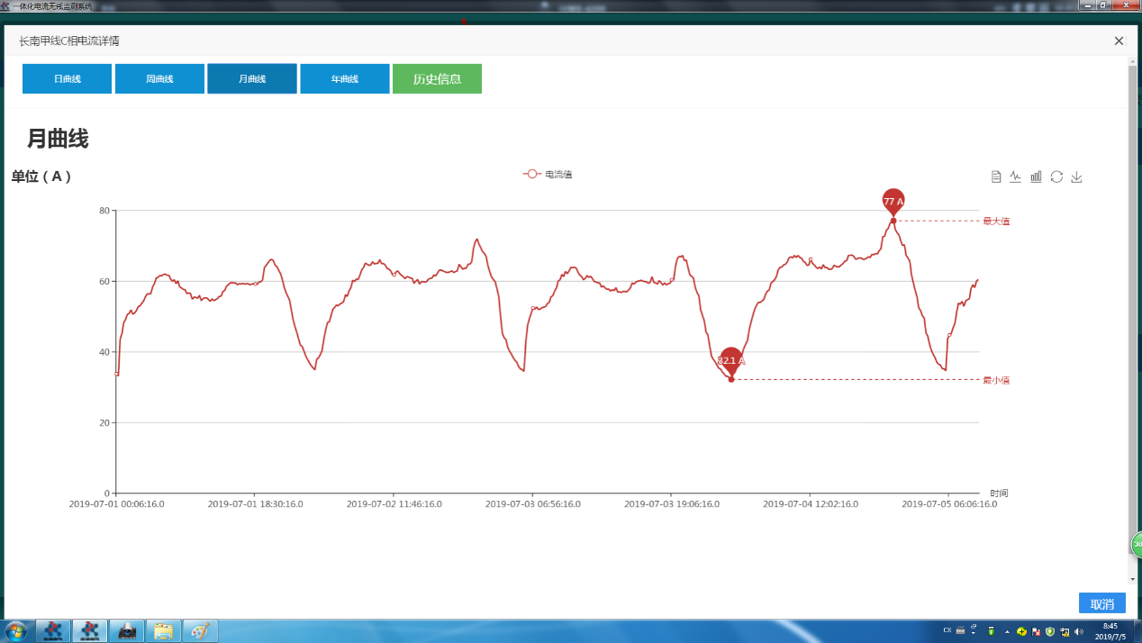
Task: Toggle the 电流值 legend series
Action: pyautogui.click(x=548, y=174)
